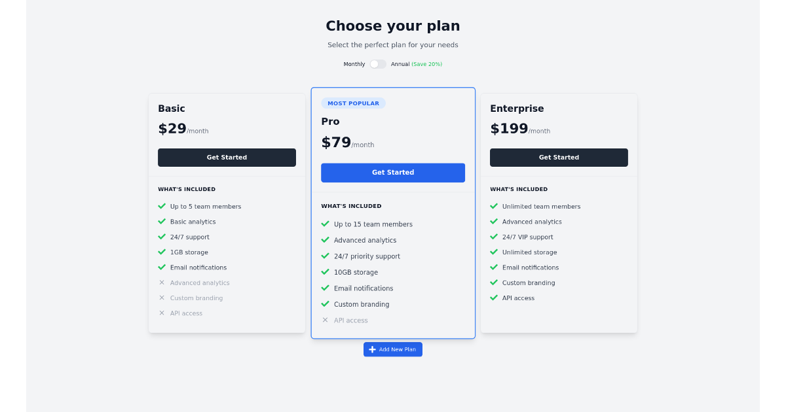The height and width of the screenshot is (412, 786).
Task: Click the '(Save 20%)' label
Action: pyautogui.click(x=427, y=63)
